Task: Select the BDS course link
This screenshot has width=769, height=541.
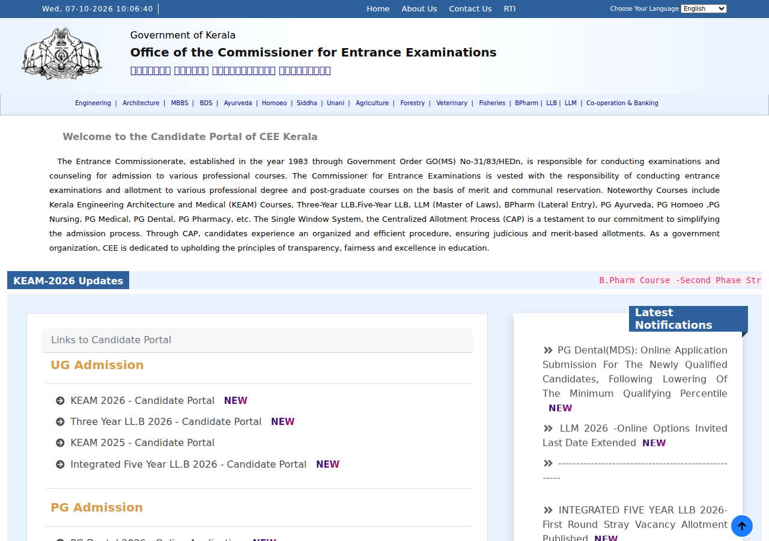Action: pos(206,103)
